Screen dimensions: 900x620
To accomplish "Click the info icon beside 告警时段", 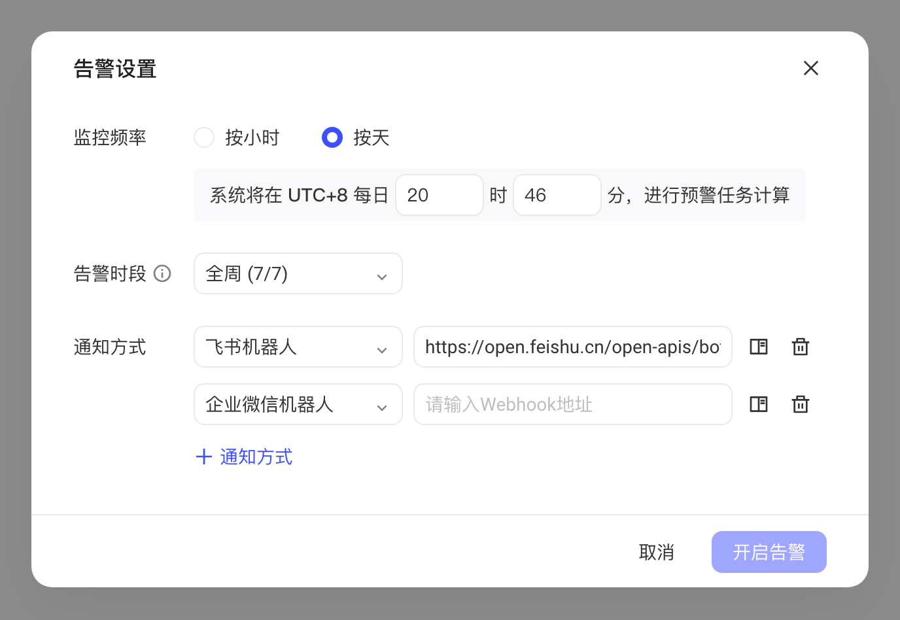I will click(x=162, y=273).
